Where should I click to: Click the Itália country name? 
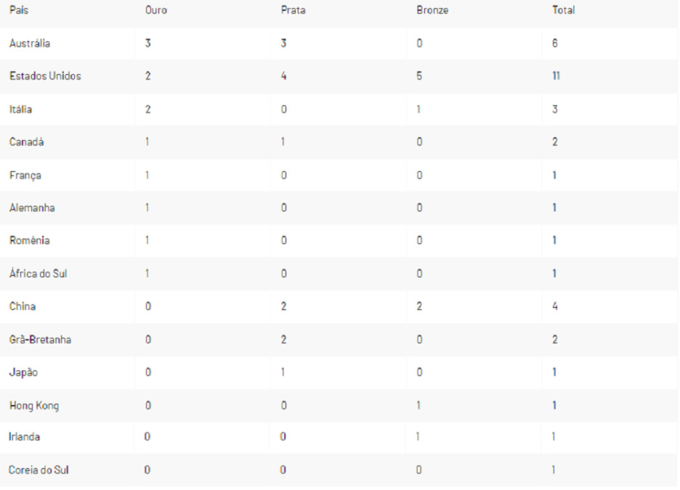tap(20, 109)
